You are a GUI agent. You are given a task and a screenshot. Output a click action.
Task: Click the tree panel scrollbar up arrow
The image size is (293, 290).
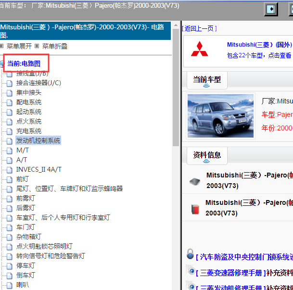(x=176, y=25)
